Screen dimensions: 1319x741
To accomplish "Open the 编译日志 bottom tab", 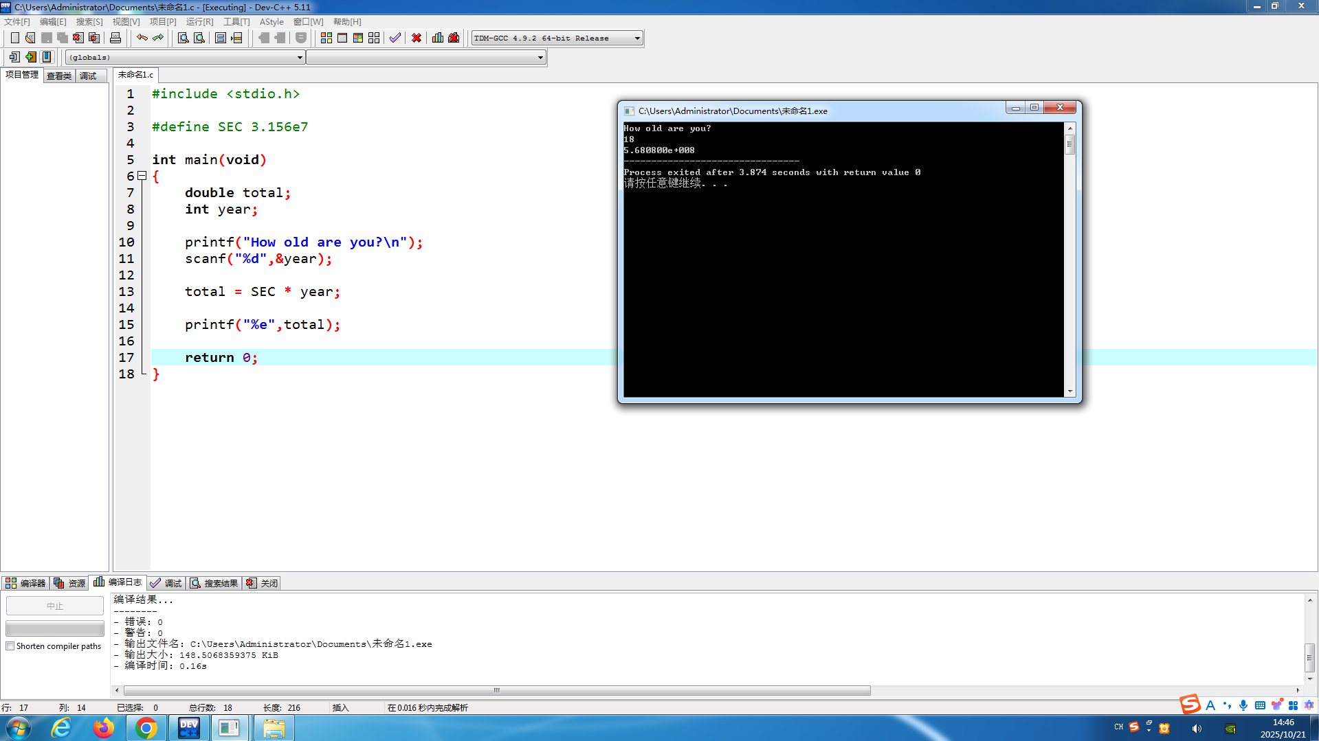I will click(x=118, y=582).
